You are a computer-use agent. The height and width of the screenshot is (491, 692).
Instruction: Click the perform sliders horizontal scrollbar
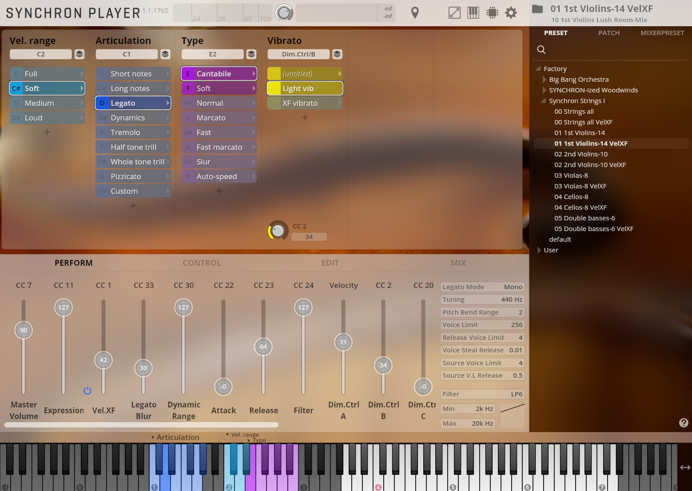(141, 425)
